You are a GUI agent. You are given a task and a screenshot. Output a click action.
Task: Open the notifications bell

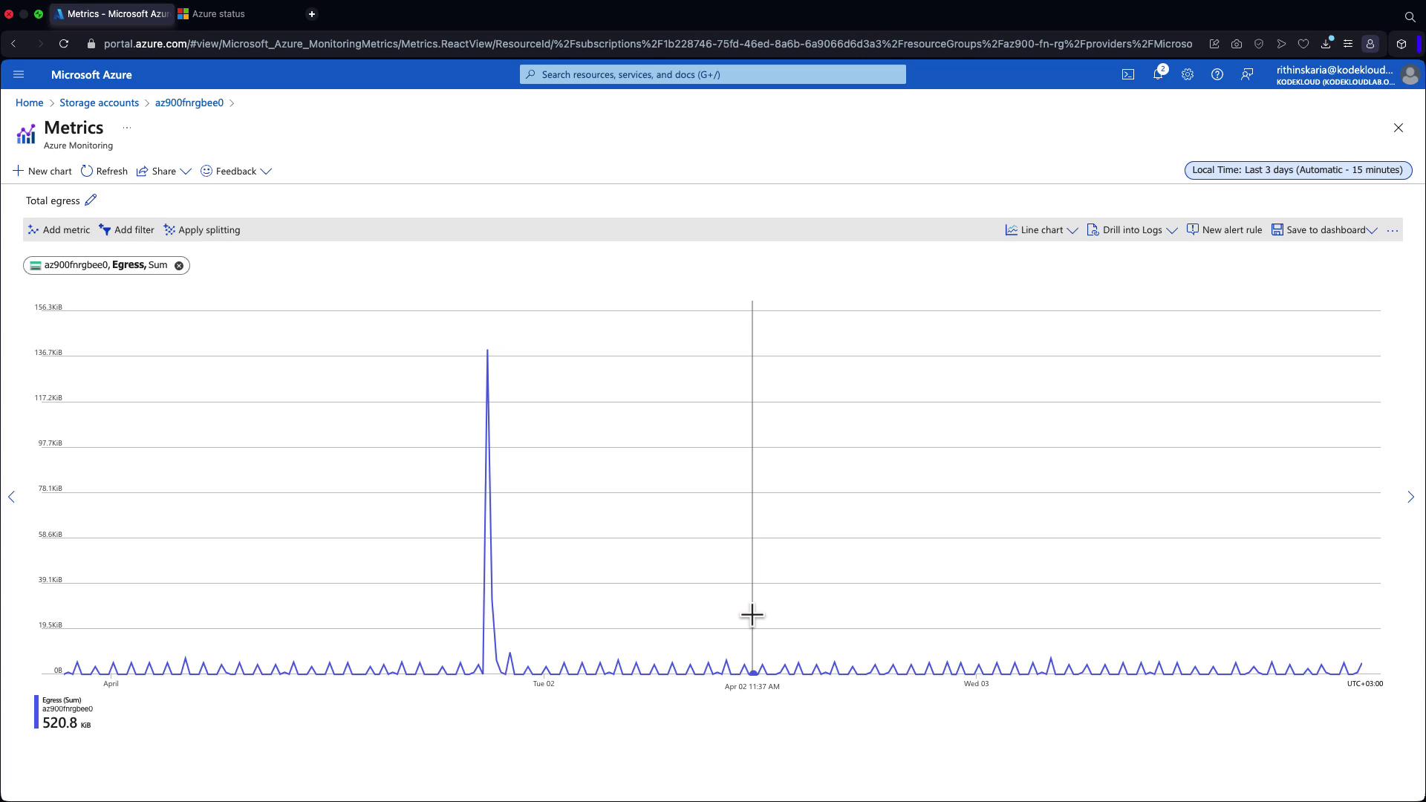click(x=1158, y=74)
